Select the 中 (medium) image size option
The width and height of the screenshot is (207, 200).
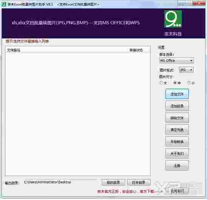click(x=177, y=83)
